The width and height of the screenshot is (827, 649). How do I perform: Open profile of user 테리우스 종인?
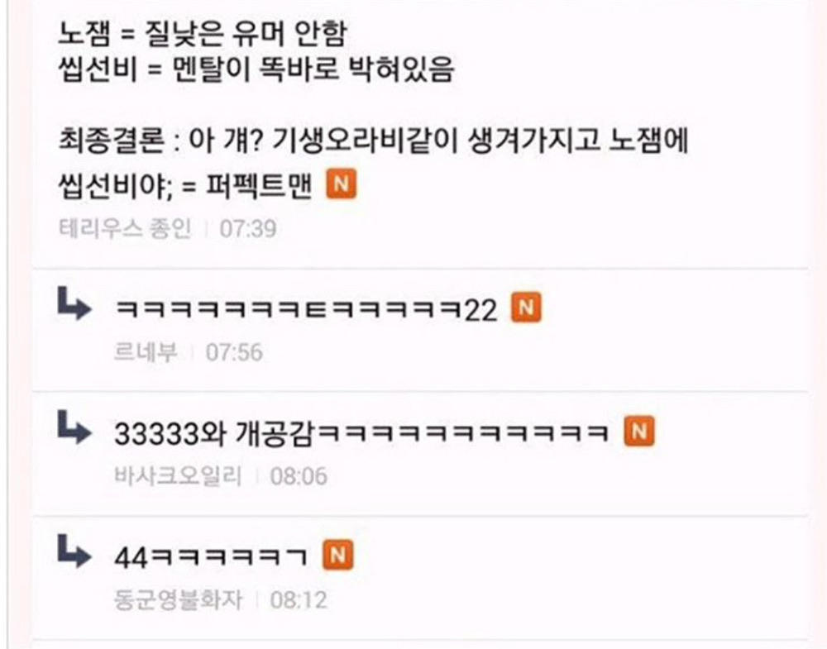click(x=125, y=229)
